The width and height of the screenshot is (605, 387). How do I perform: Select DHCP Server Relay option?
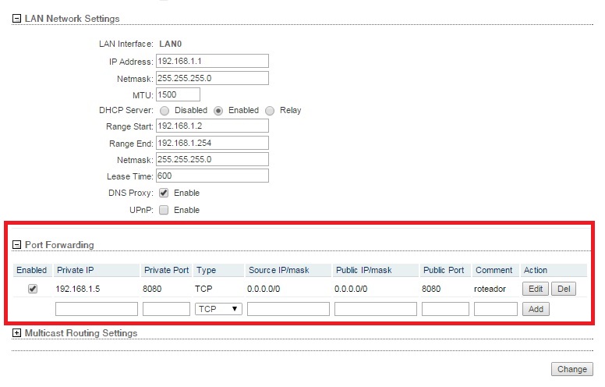coord(270,111)
